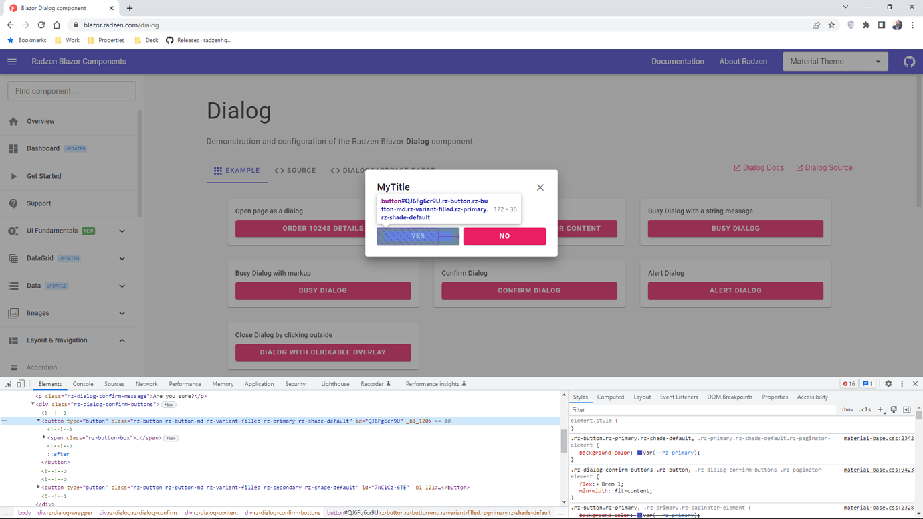The width and height of the screenshot is (923, 519).
Task: Open the Work bookmarks folder
Action: 67,40
